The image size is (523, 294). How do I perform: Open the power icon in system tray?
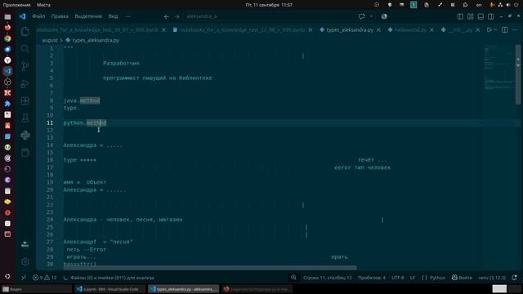[516, 5]
